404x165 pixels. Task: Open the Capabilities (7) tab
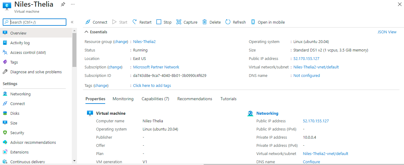click(x=155, y=99)
